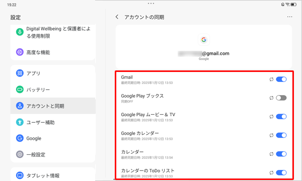Tap the 同期OFF status text
302x181 pixels.
(127, 102)
